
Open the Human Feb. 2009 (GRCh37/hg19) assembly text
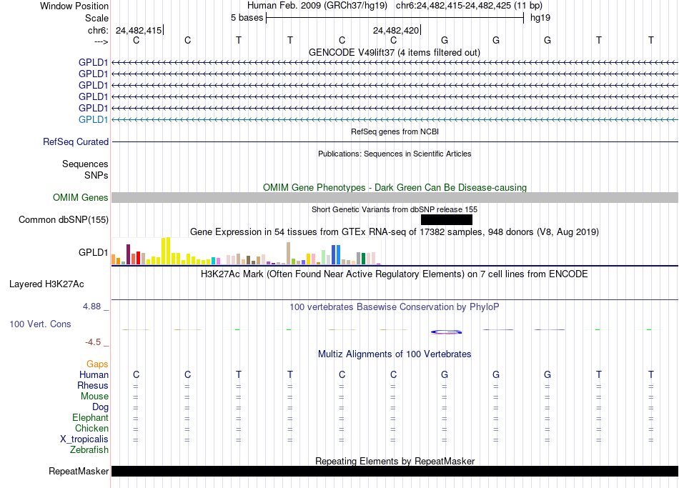click(x=317, y=6)
